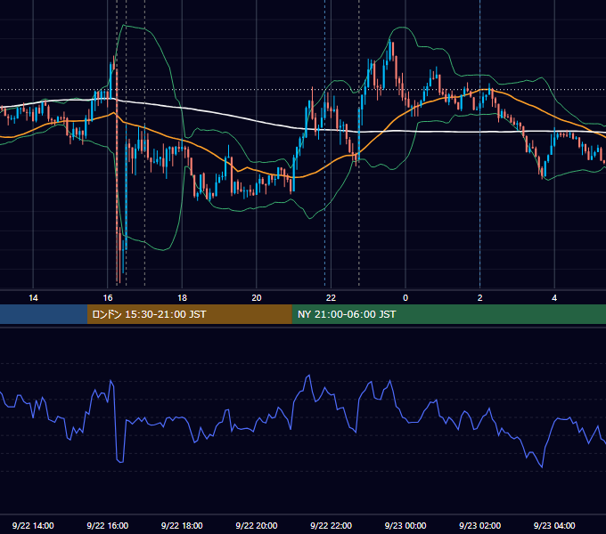
Task: Click the 9/22 16:00 date label
Action: (x=108, y=525)
